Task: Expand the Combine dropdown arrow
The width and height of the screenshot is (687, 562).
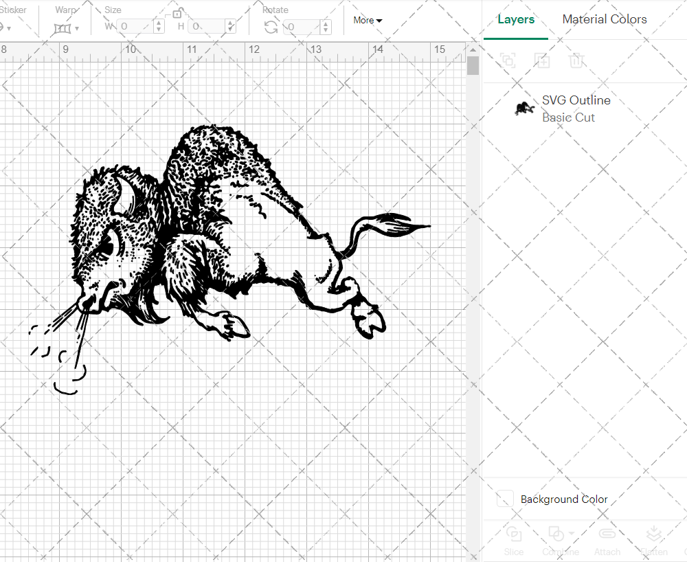Action: click(572, 534)
